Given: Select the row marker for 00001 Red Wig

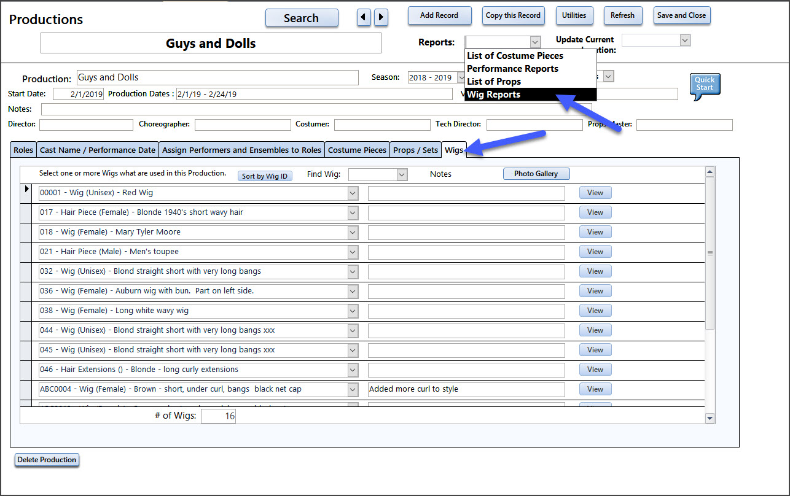Looking at the screenshot, I should (x=26, y=193).
